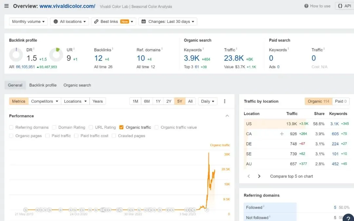Screen dimensions: 354x221
Task: Open the API braces button
Action: click(344, 6)
